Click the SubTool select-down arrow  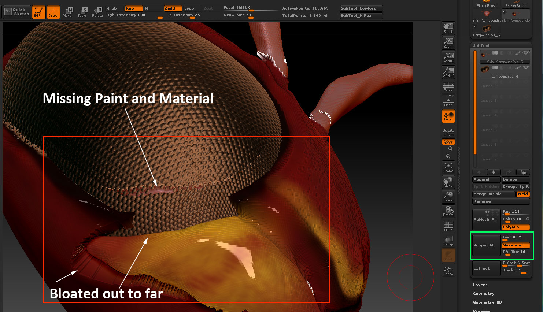pos(494,172)
